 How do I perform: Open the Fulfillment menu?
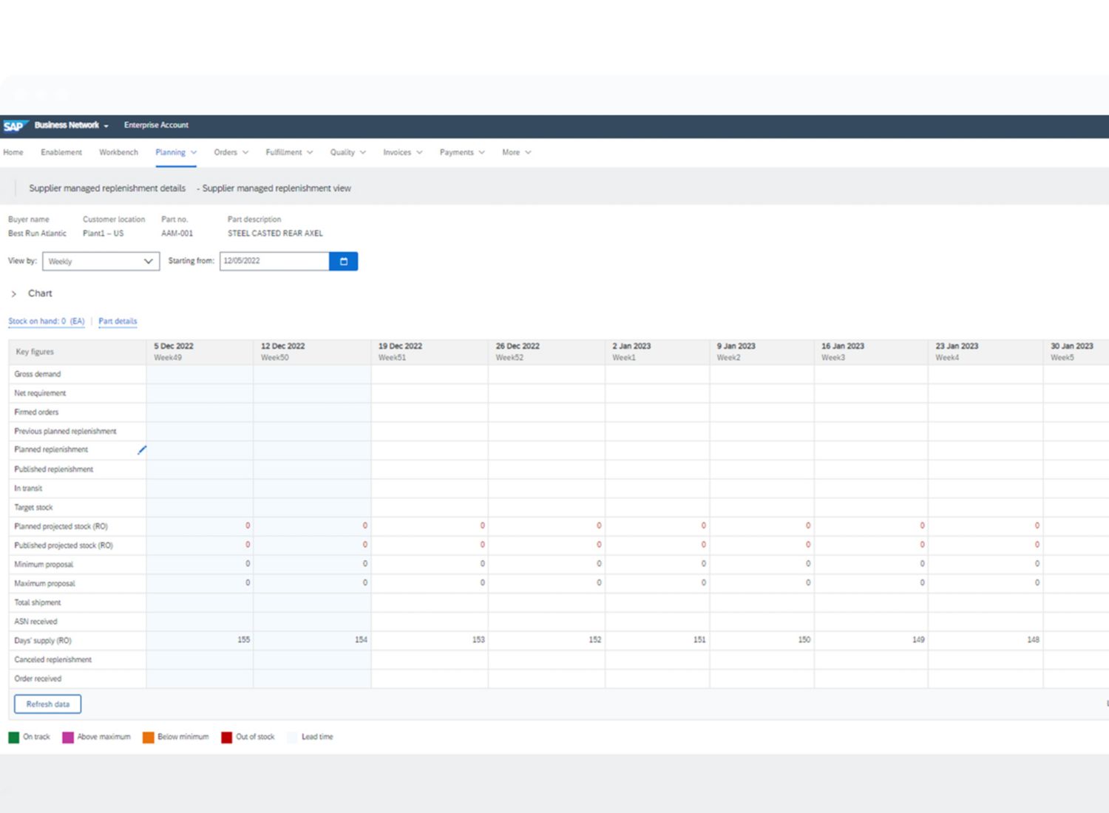289,152
